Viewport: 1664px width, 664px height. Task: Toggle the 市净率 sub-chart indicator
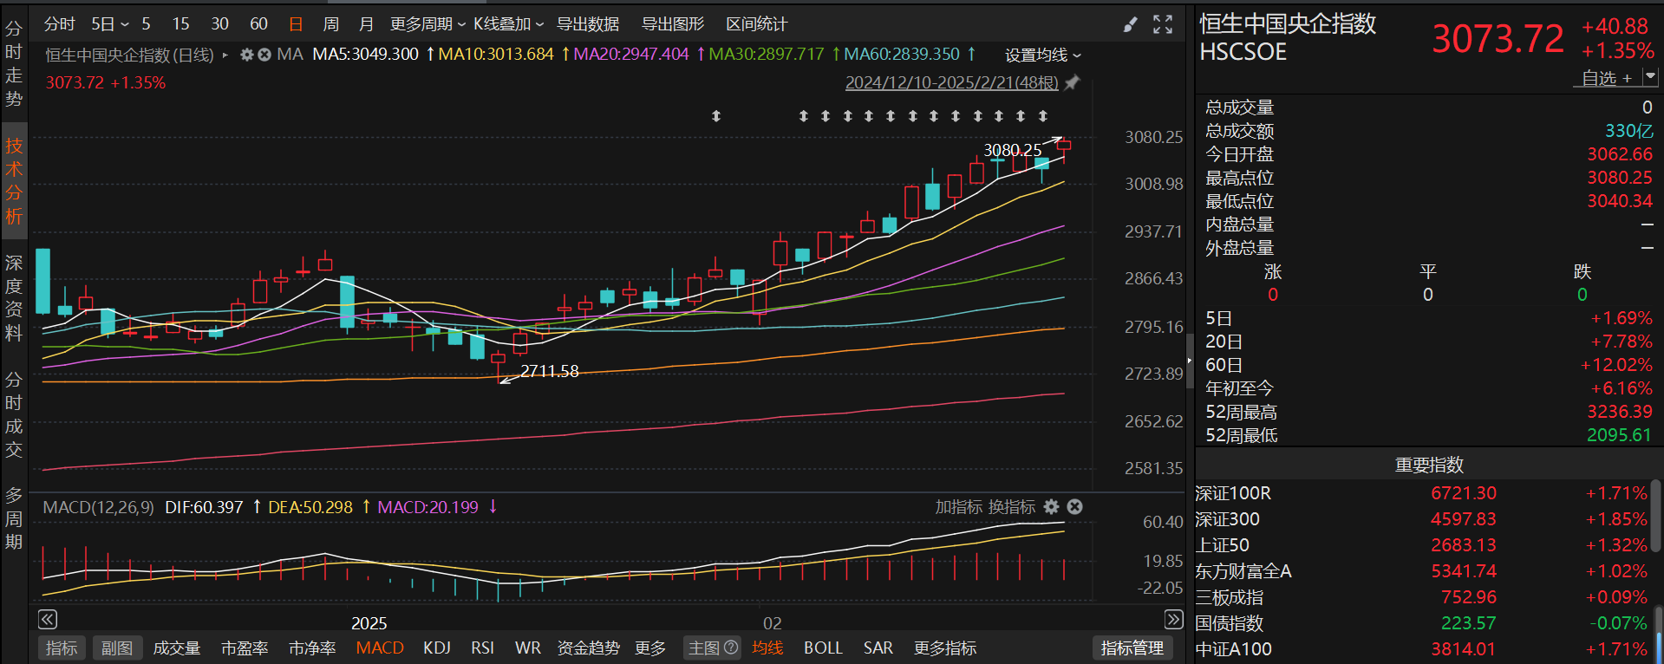[x=312, y=648]
